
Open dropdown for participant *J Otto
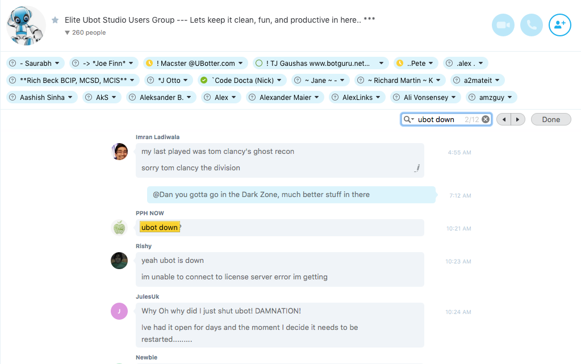point(185,81)
